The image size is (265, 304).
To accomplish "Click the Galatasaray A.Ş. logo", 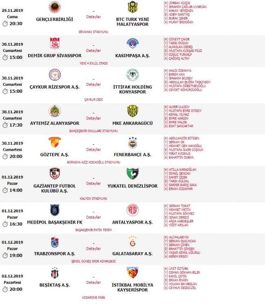I will (x=132, y=242).
